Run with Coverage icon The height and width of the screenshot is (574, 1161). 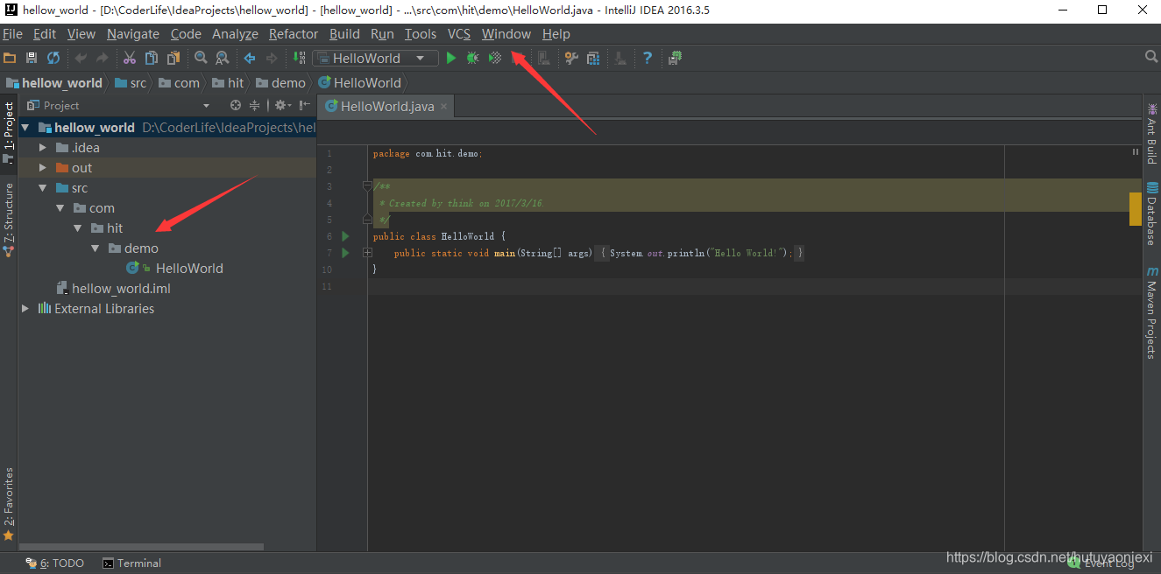pyautogui.click(x=495, y=58)
